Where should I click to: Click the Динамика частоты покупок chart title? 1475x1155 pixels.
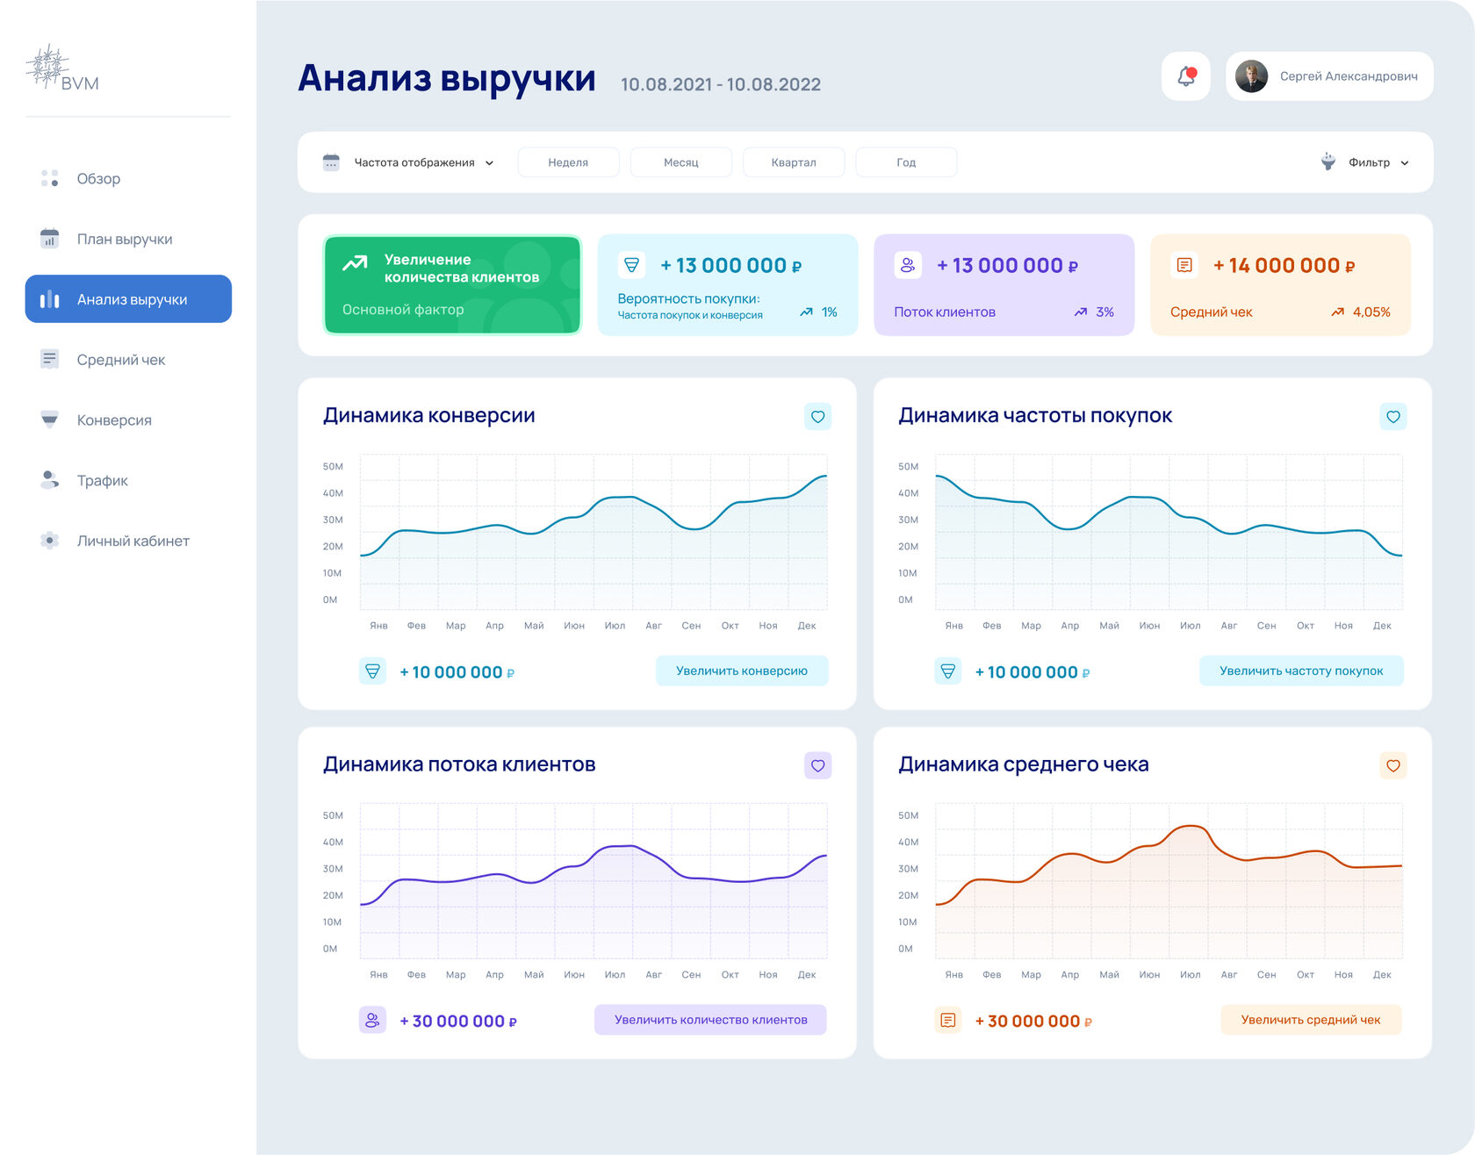(1035, 415)
